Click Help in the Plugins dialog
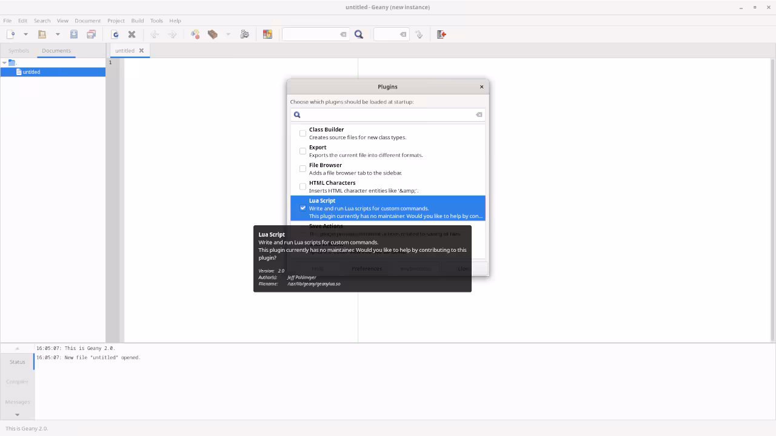The height and width of the screenshot is (436, 776). coord(317,268)
